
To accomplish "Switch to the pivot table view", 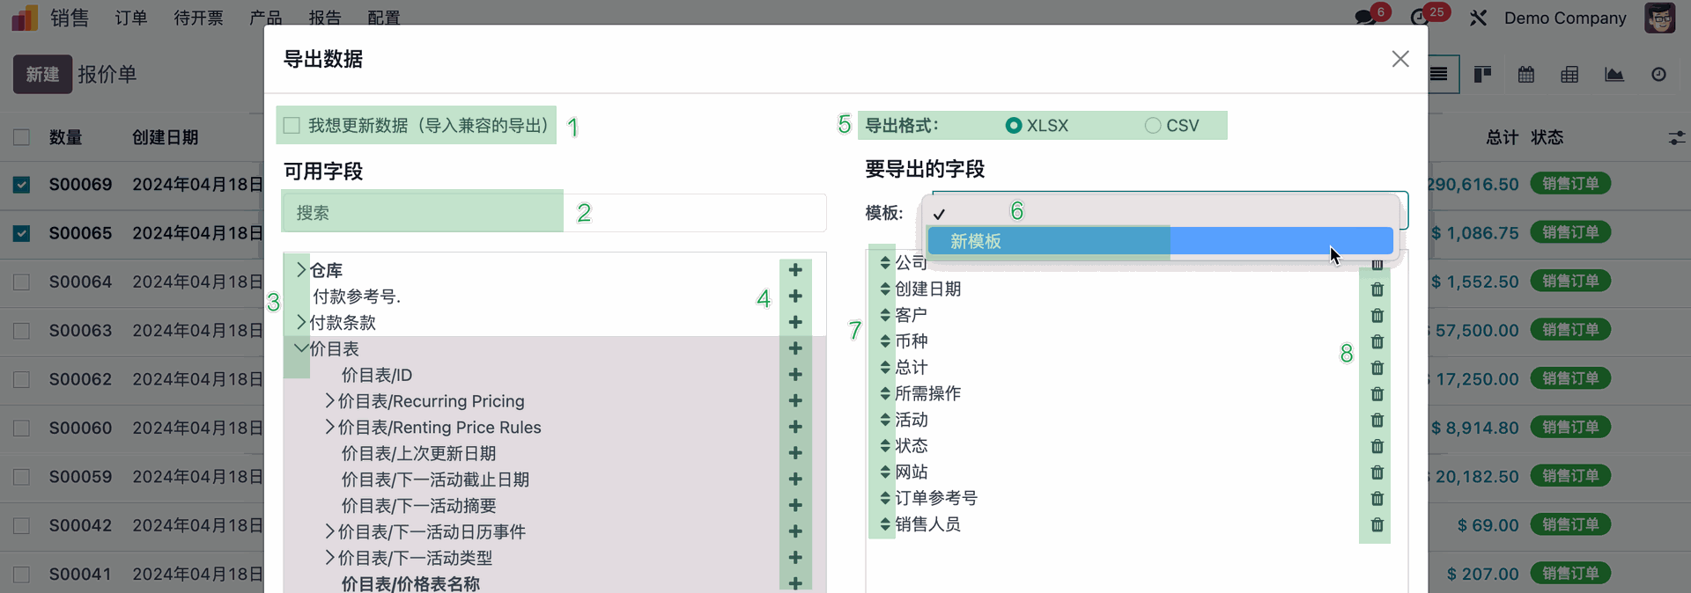I will coord(1569,75).
